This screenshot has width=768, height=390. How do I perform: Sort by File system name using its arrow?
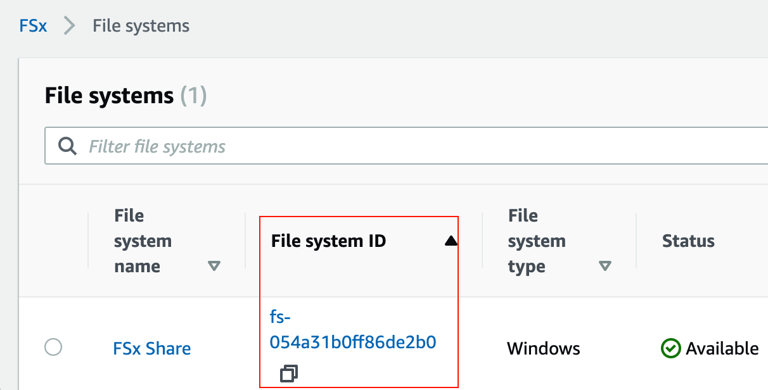tap(214, 267)
